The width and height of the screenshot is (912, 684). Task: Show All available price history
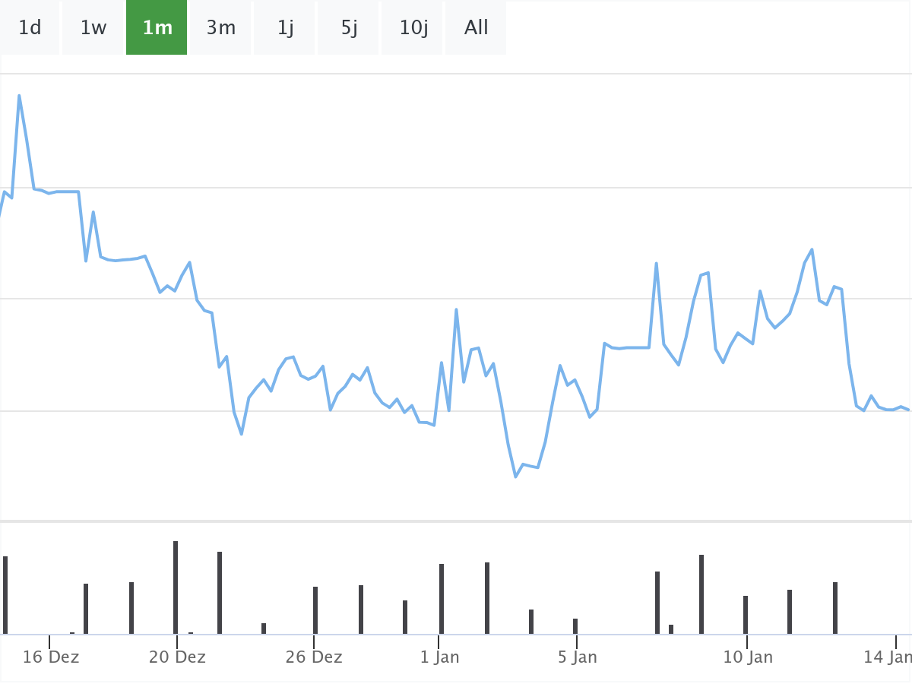(477, 28)
